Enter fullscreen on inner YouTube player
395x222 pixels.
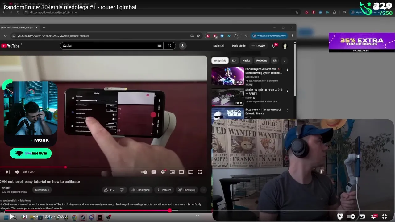(x=200, y=172)
